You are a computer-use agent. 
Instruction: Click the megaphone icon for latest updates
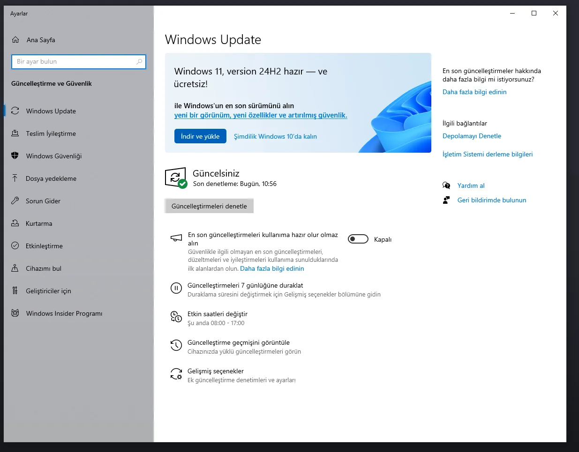click(x=176, y=238)
